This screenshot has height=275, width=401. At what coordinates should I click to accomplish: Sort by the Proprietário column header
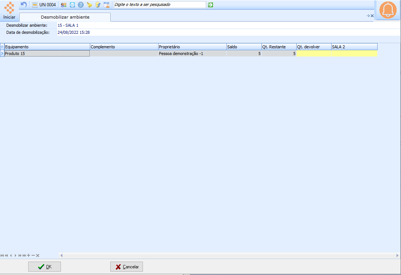[x=192, y=47]
